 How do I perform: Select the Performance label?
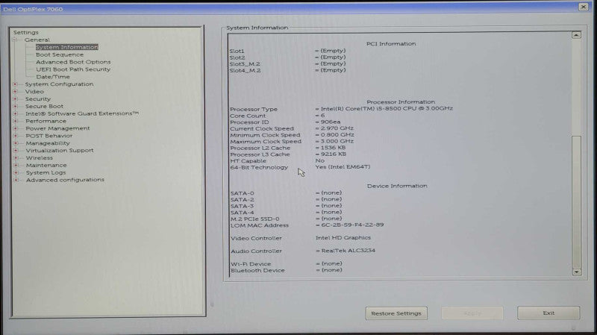click(x=46, y=121)
